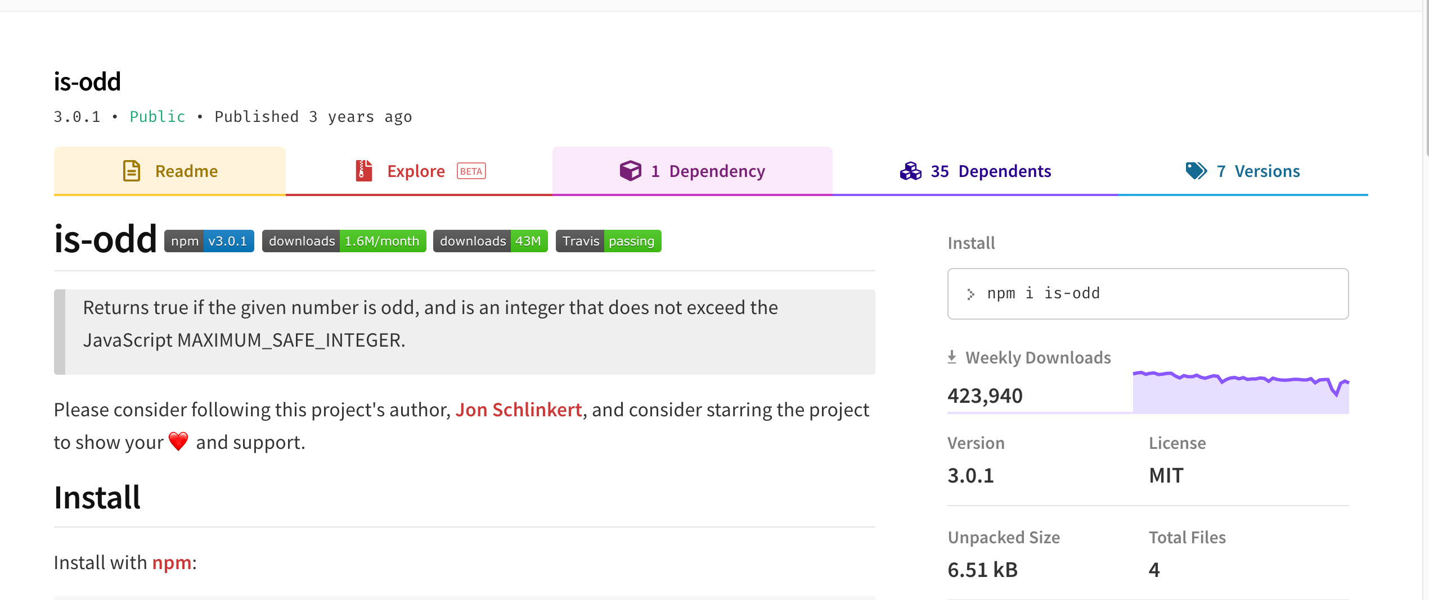
Task: Click the red heart emoji
Action: coord(178,442)
